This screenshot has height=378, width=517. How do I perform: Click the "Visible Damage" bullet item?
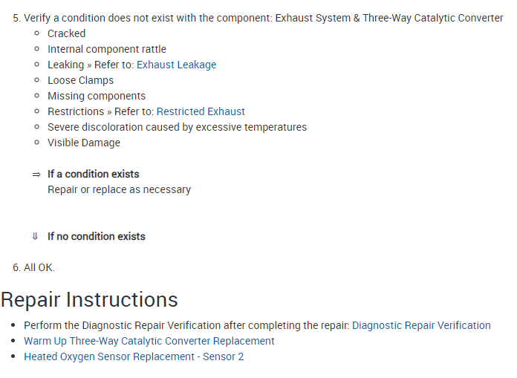click(x=83, y=143)
